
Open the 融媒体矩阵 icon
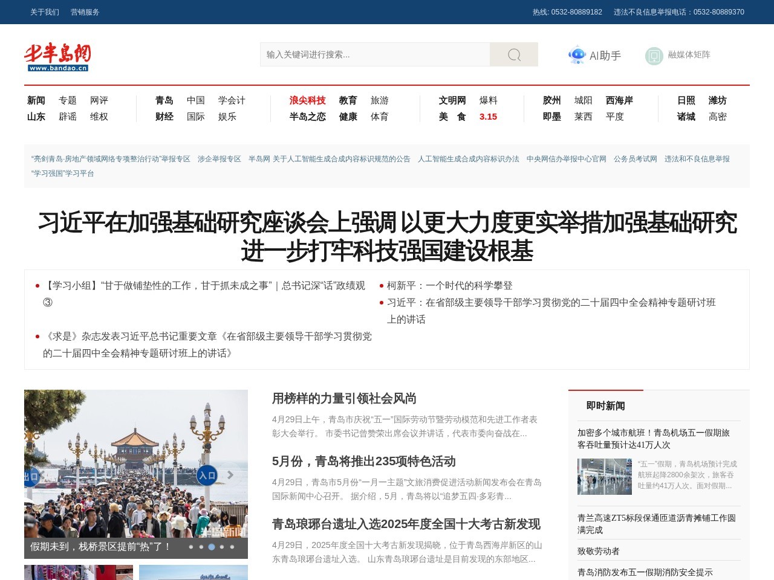(654, 56)
